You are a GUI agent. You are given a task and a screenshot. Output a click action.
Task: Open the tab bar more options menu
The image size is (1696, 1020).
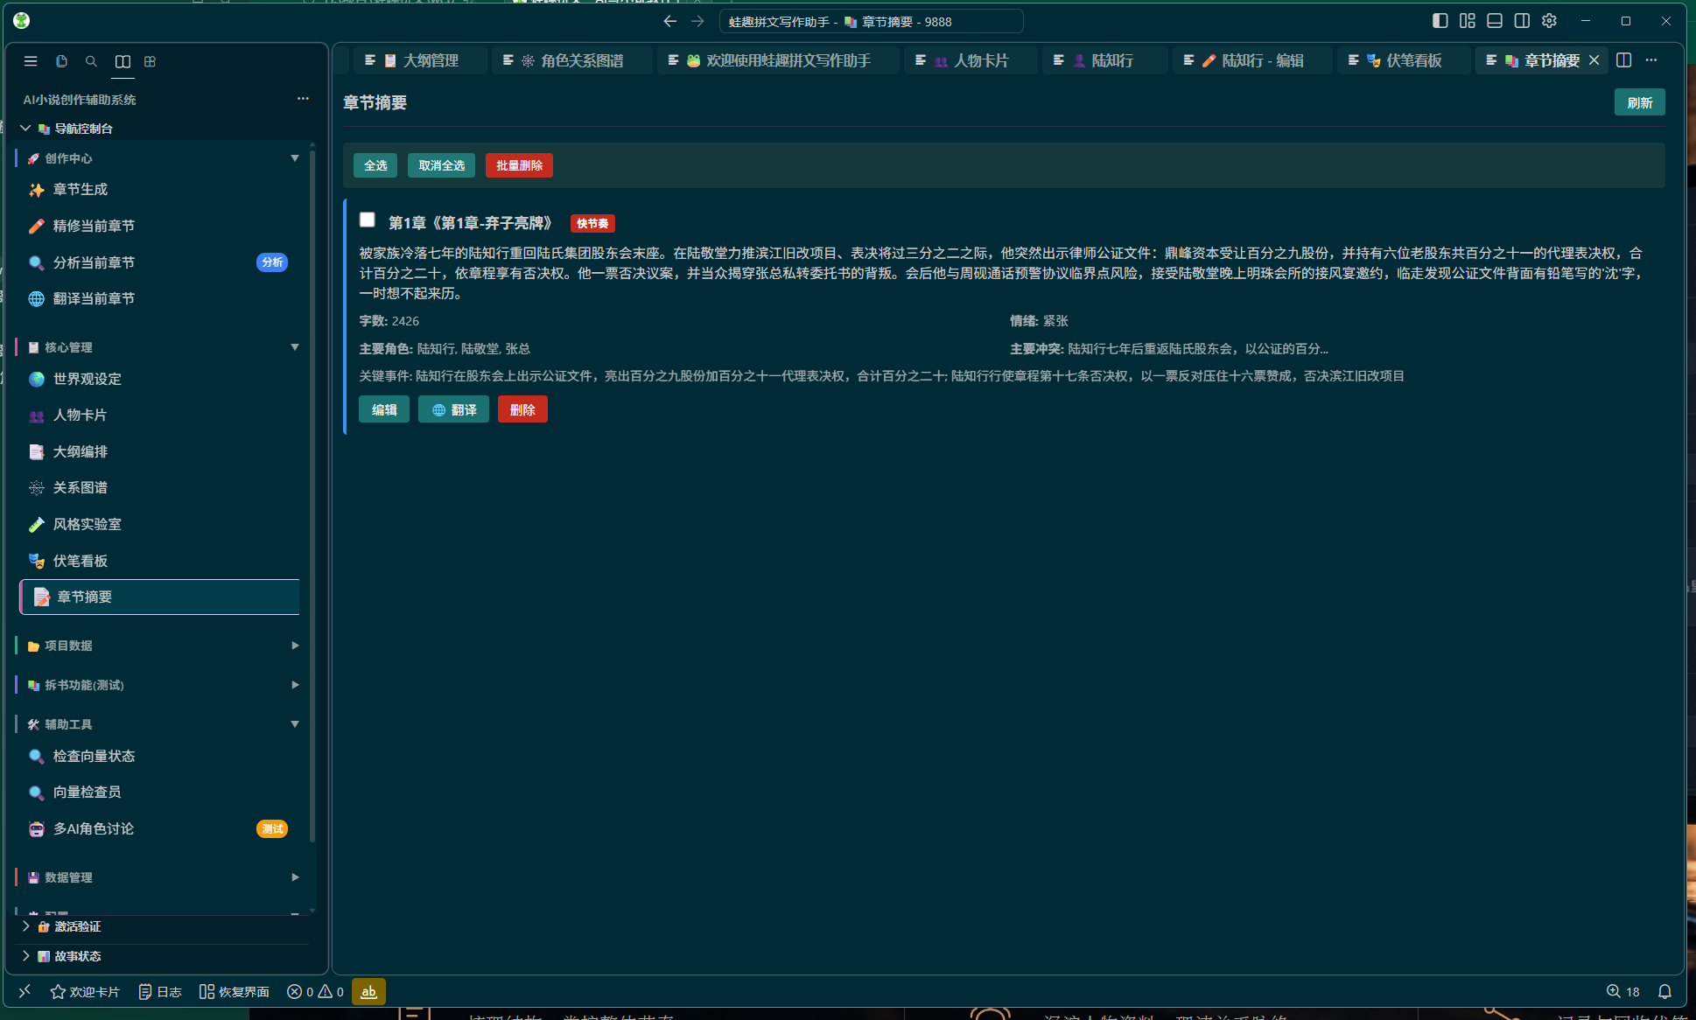(x=1651, y=60)
